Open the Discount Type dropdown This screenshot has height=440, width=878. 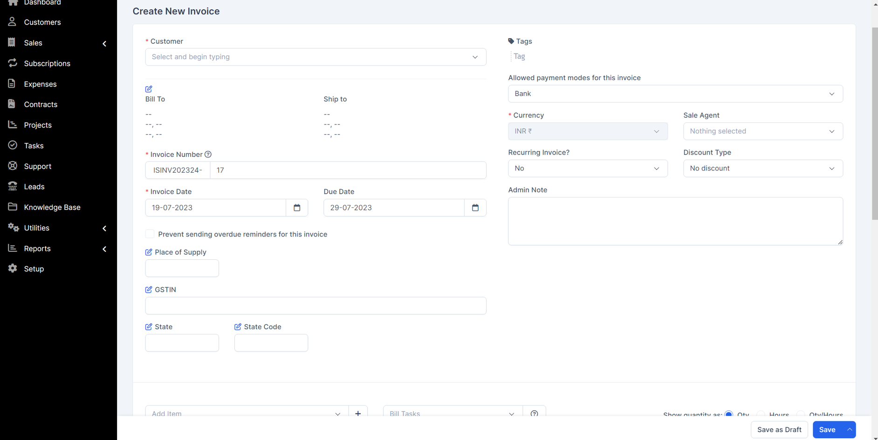tap(763, 169)
